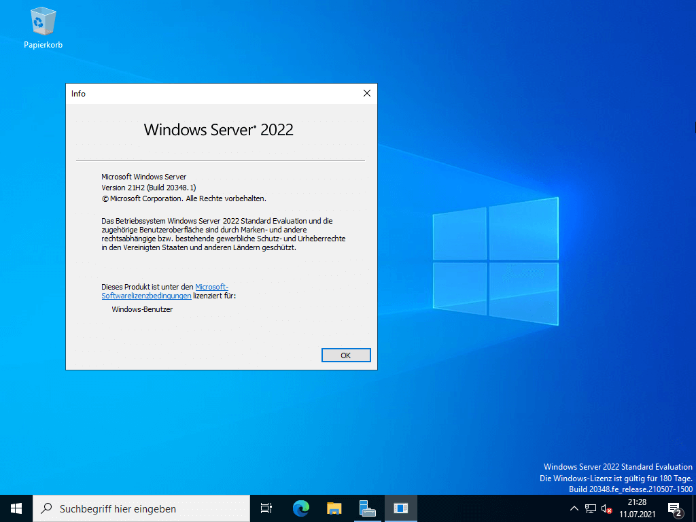Click the active Info window taskbar icon

[x=400, y=508]
